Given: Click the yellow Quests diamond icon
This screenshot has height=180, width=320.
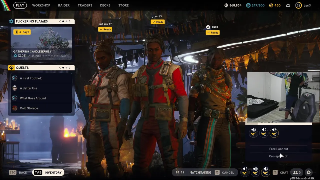Looking at the screenshot, I should [11, 68].
